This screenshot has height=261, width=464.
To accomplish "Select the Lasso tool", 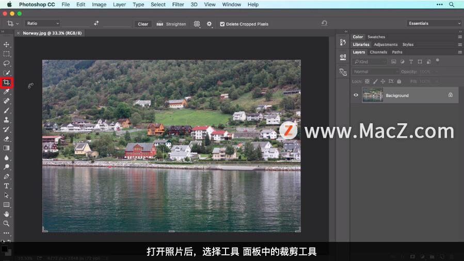I will [x=6, y=63].
